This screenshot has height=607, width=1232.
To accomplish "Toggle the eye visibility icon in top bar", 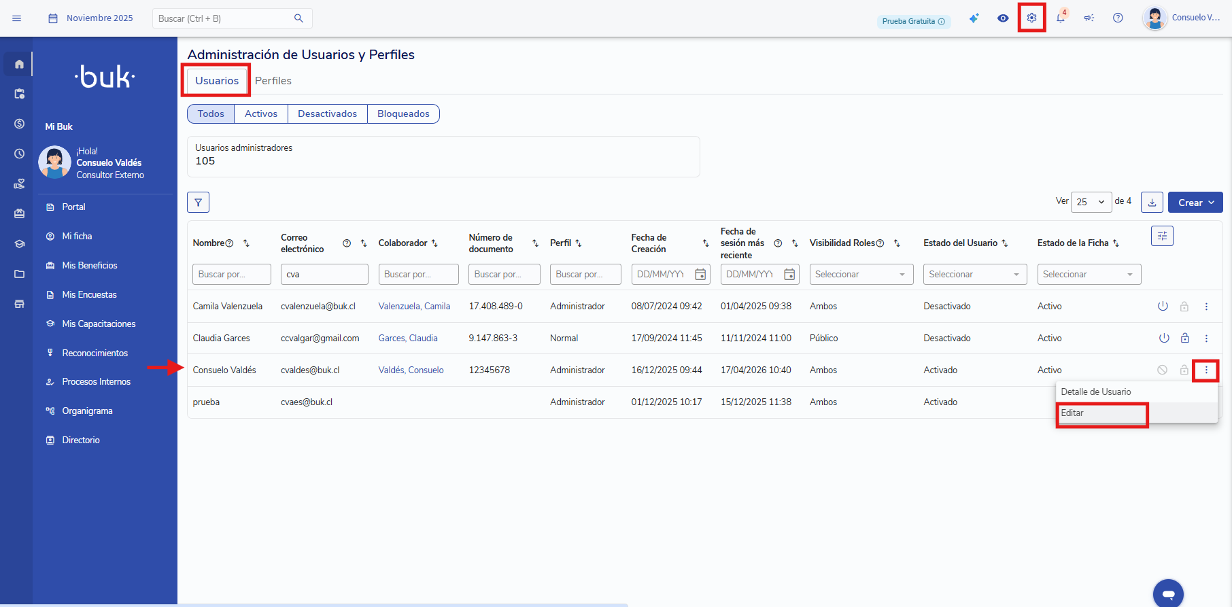I will pyautogui.click(x=1003, y=18).
